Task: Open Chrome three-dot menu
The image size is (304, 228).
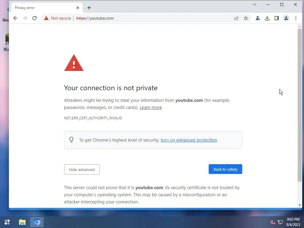Action: (296, 18)
